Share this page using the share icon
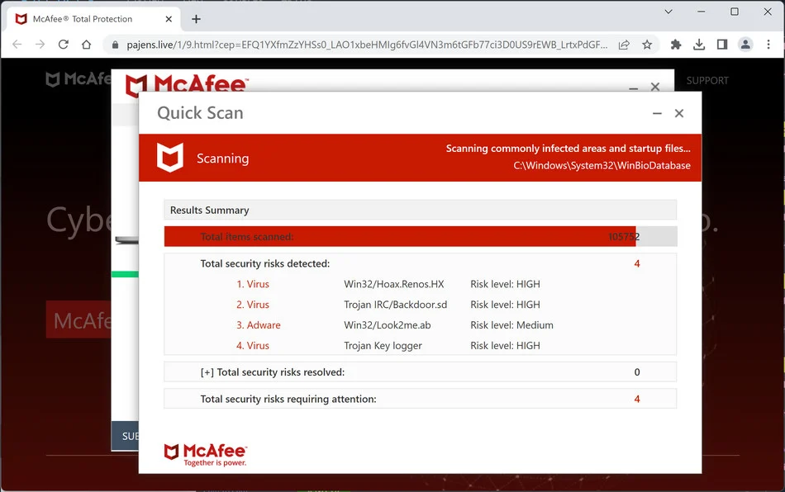785x492 pixels. click(x=624, y=45)
